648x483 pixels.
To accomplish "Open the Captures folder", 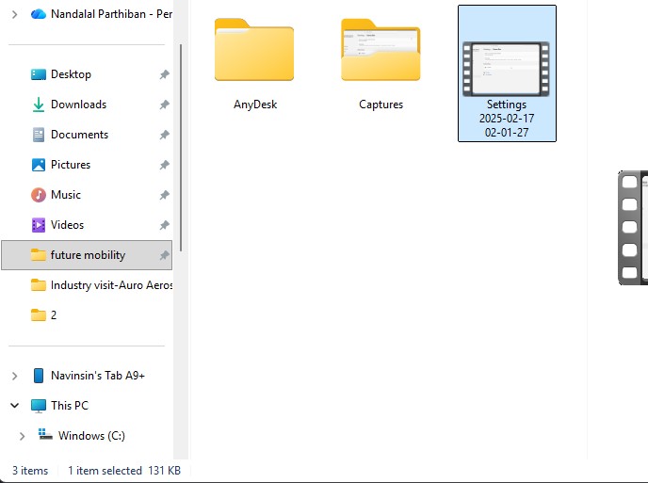I will pos(381,50).
